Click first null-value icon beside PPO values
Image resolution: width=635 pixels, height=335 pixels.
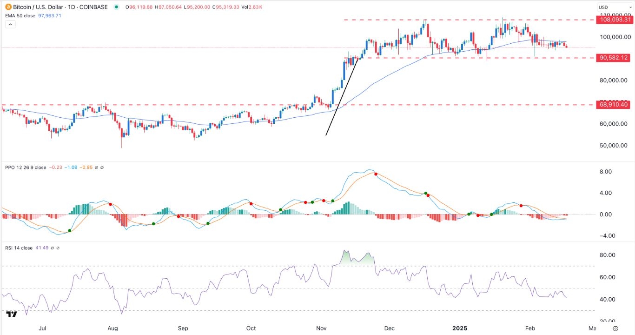(97, 167)
